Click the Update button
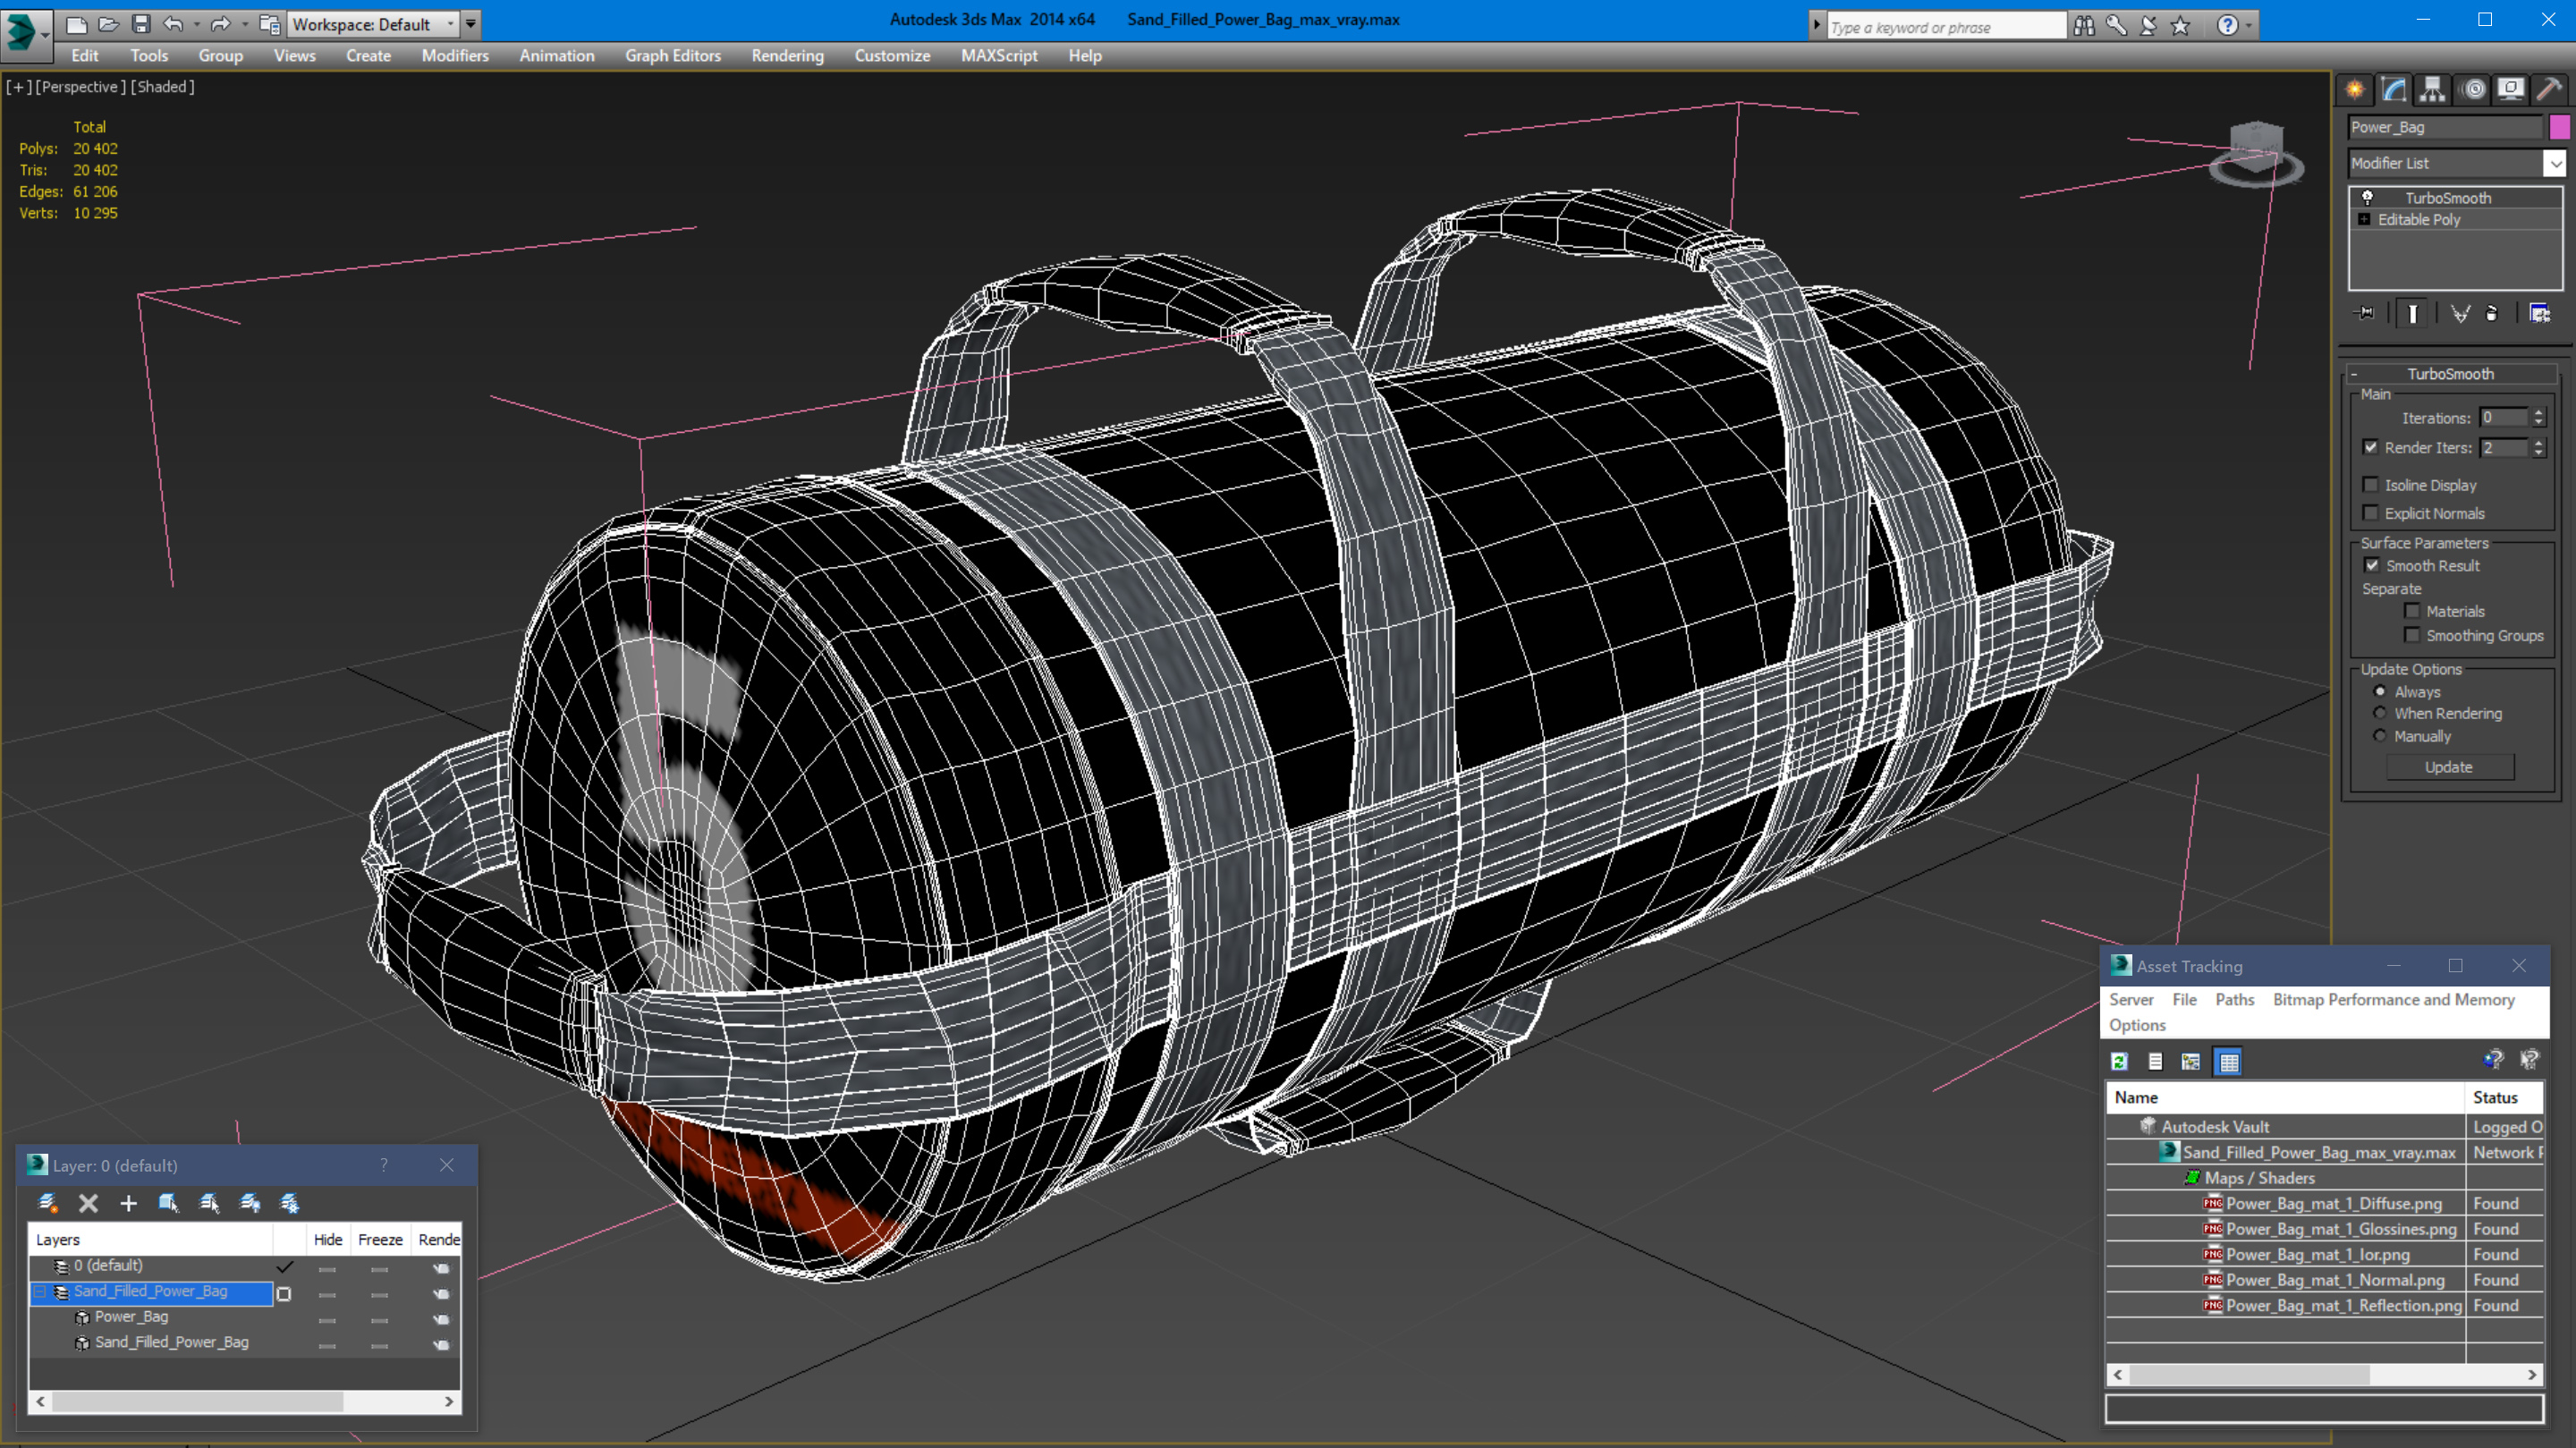This screenshot has width=2576, height=1448. (2449, 767)
